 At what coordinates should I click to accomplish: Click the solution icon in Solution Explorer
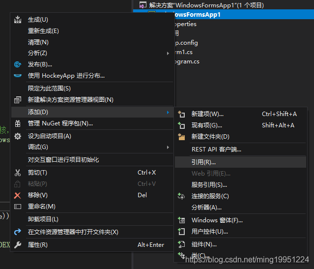click(x=143, y=5)
